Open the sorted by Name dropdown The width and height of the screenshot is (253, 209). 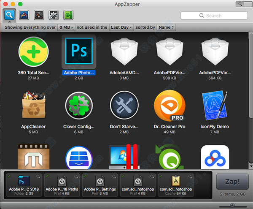pyautogui.click(x=167, y=27)
